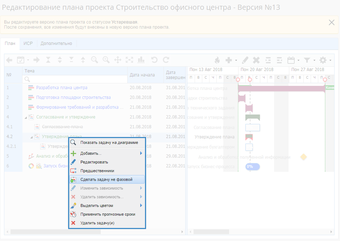Select Сделать задачу не фазовой menu item
This screenshot has width=340, height=241.
coord(107,179)
